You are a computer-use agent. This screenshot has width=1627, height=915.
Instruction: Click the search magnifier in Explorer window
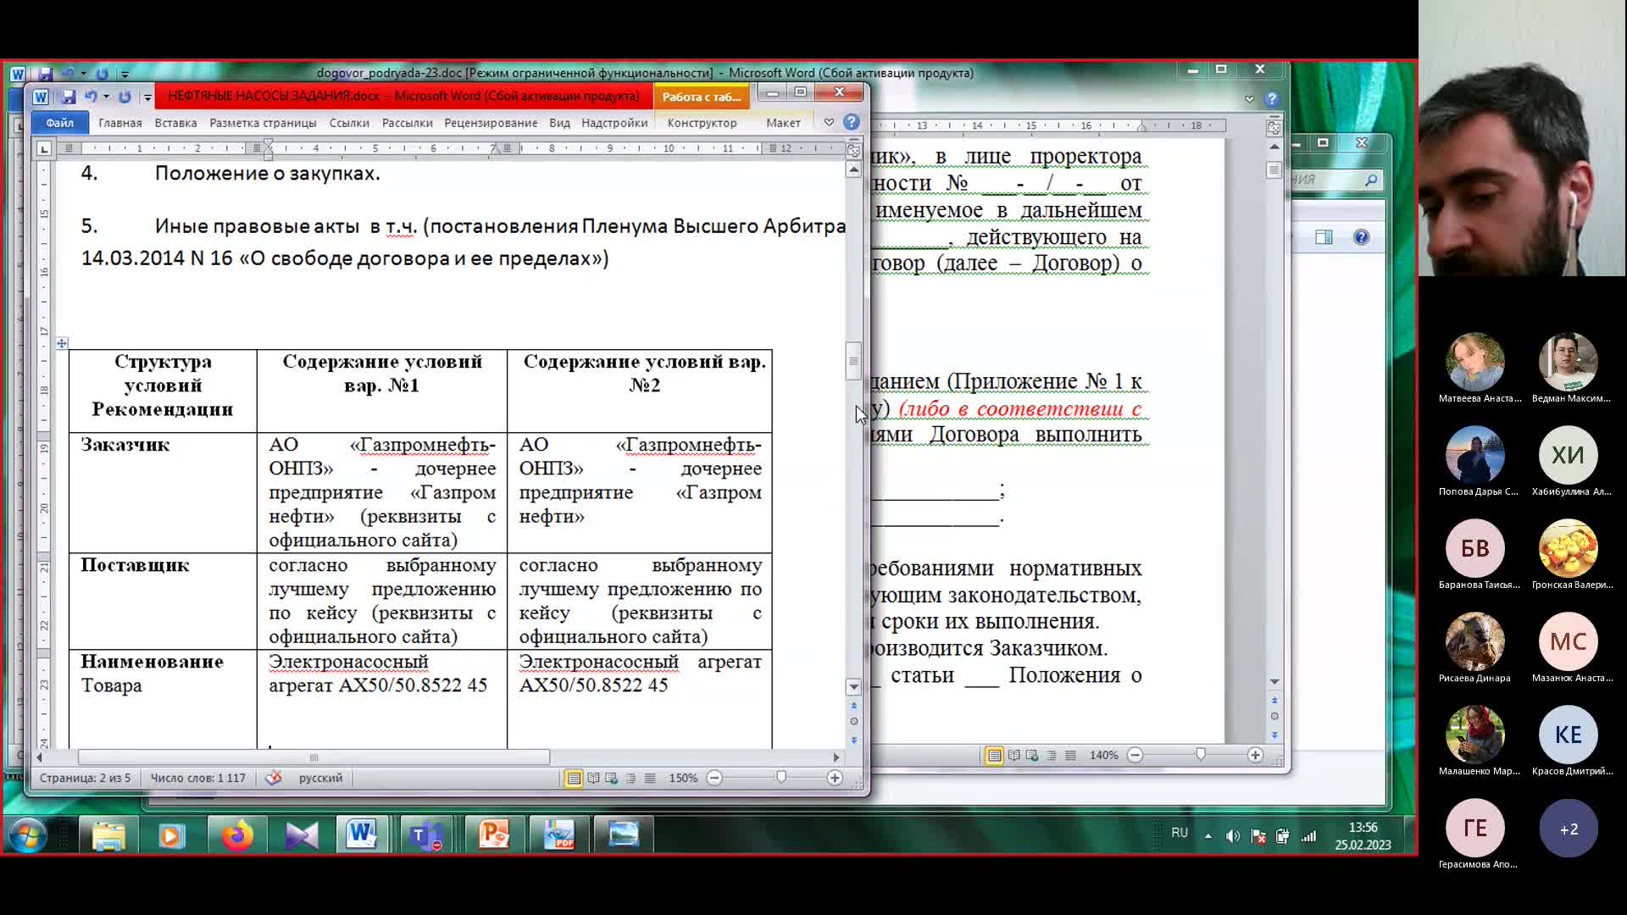1370,180
